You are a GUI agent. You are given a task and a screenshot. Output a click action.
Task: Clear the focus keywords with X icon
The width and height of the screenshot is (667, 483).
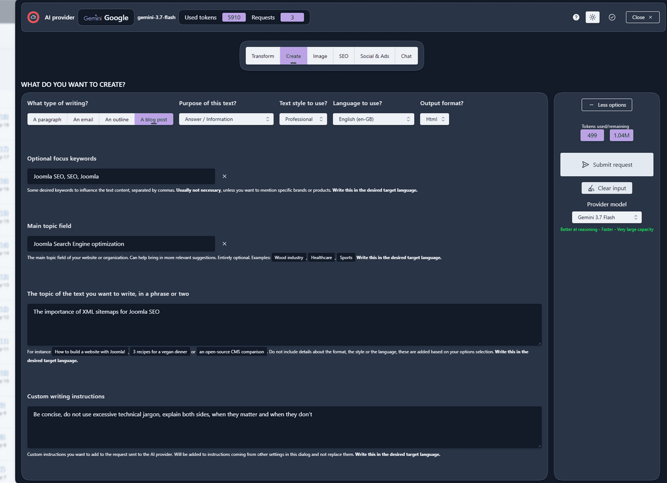[x=225, y=176]
